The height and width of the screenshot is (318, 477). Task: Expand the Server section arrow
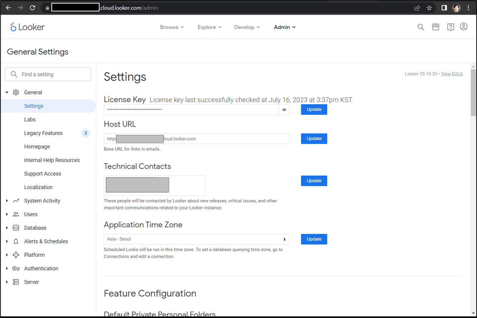pos(7,282)
